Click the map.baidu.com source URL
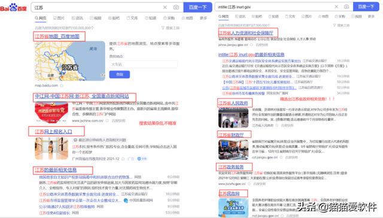Screen dimensions: 383x218 pyautogui.click(x=47, y=86)
